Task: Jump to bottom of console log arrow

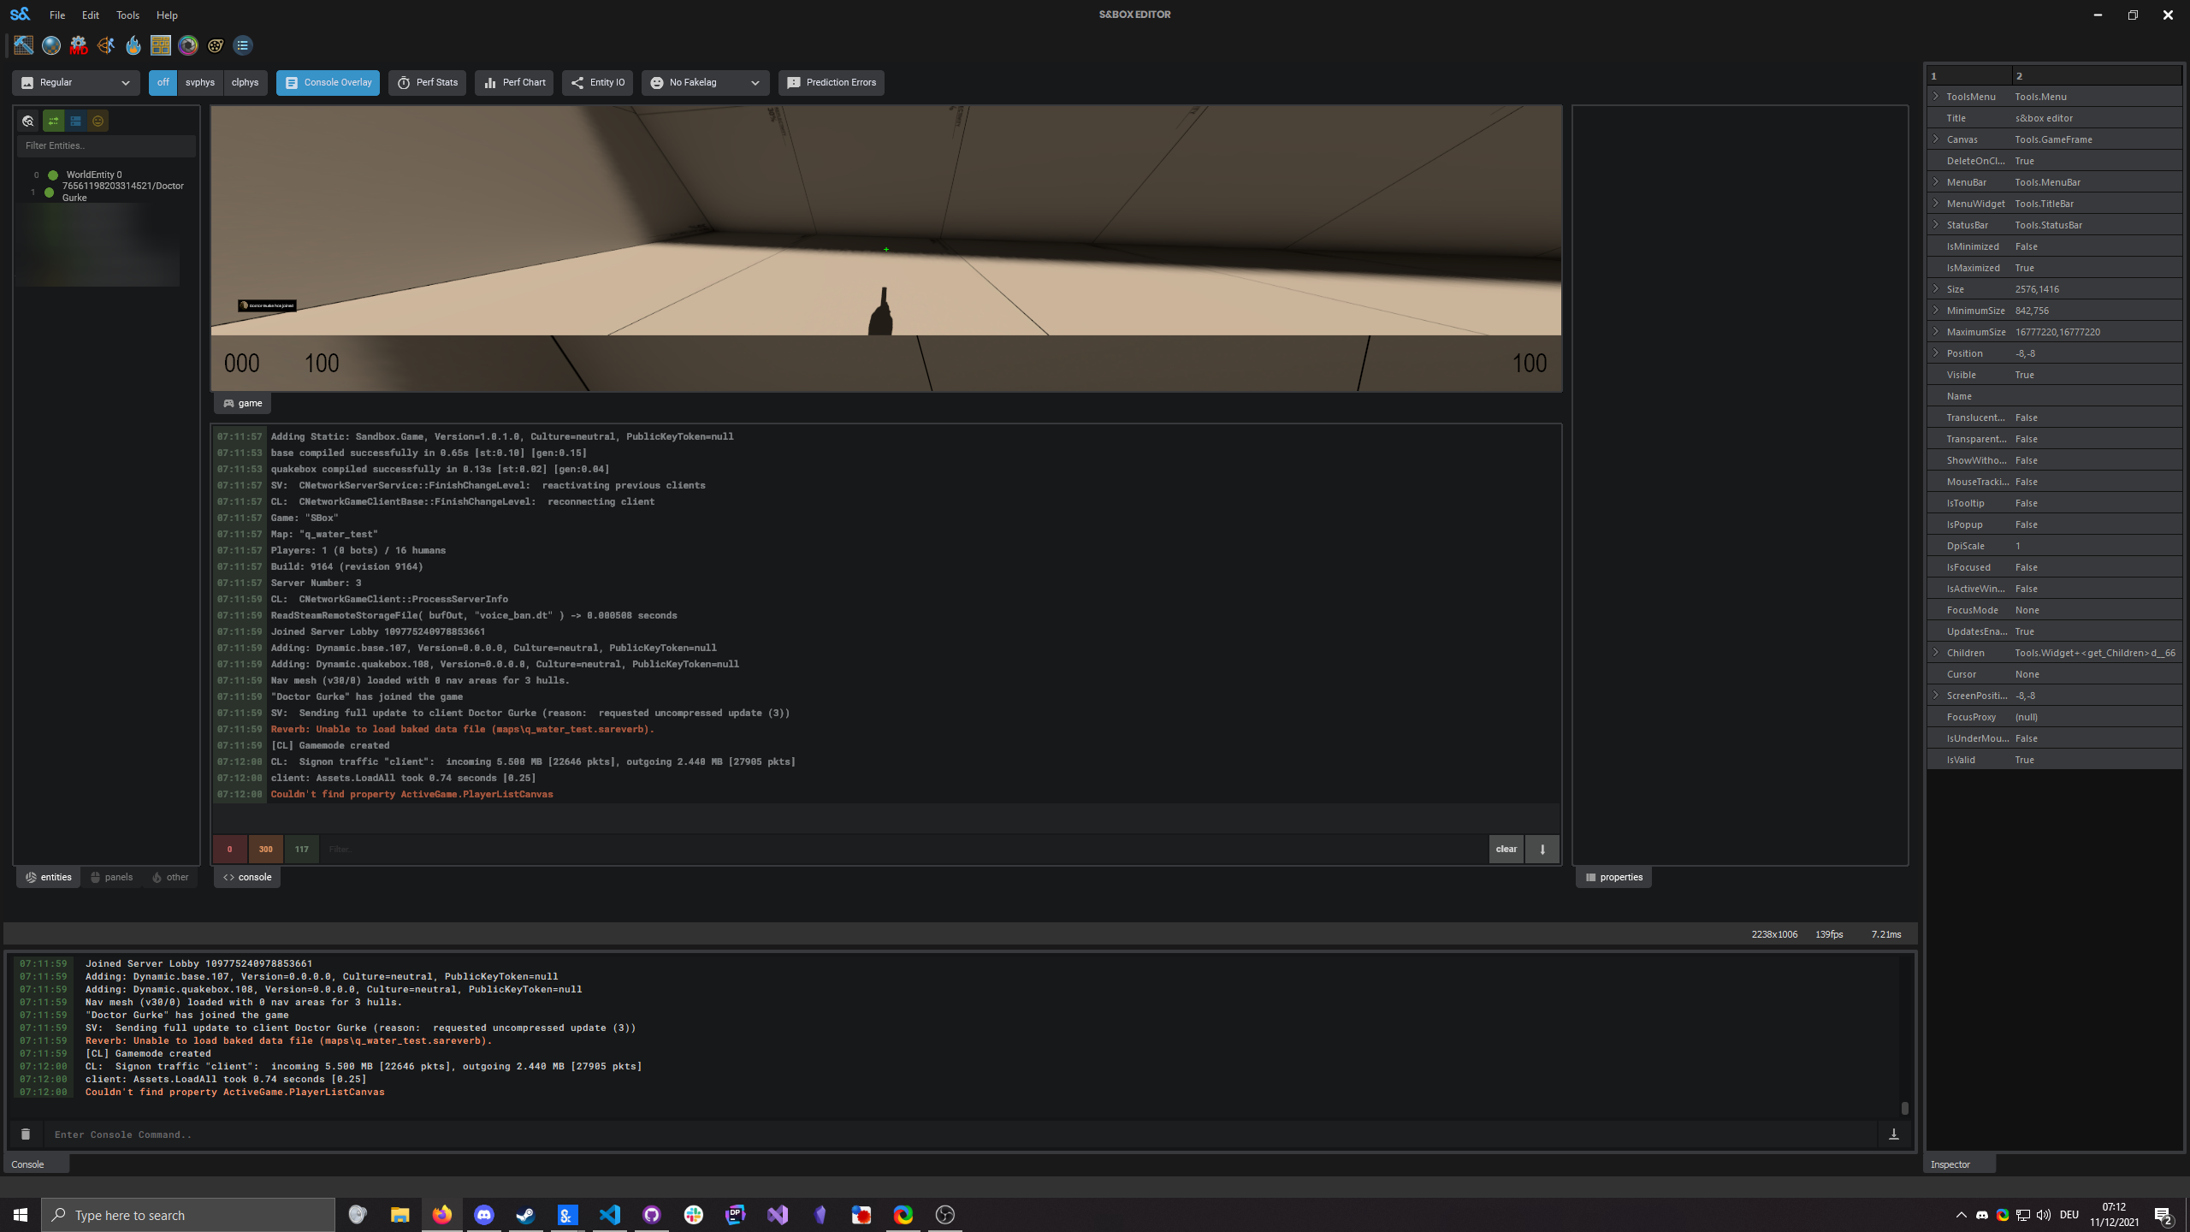Action: point(1542,850)
